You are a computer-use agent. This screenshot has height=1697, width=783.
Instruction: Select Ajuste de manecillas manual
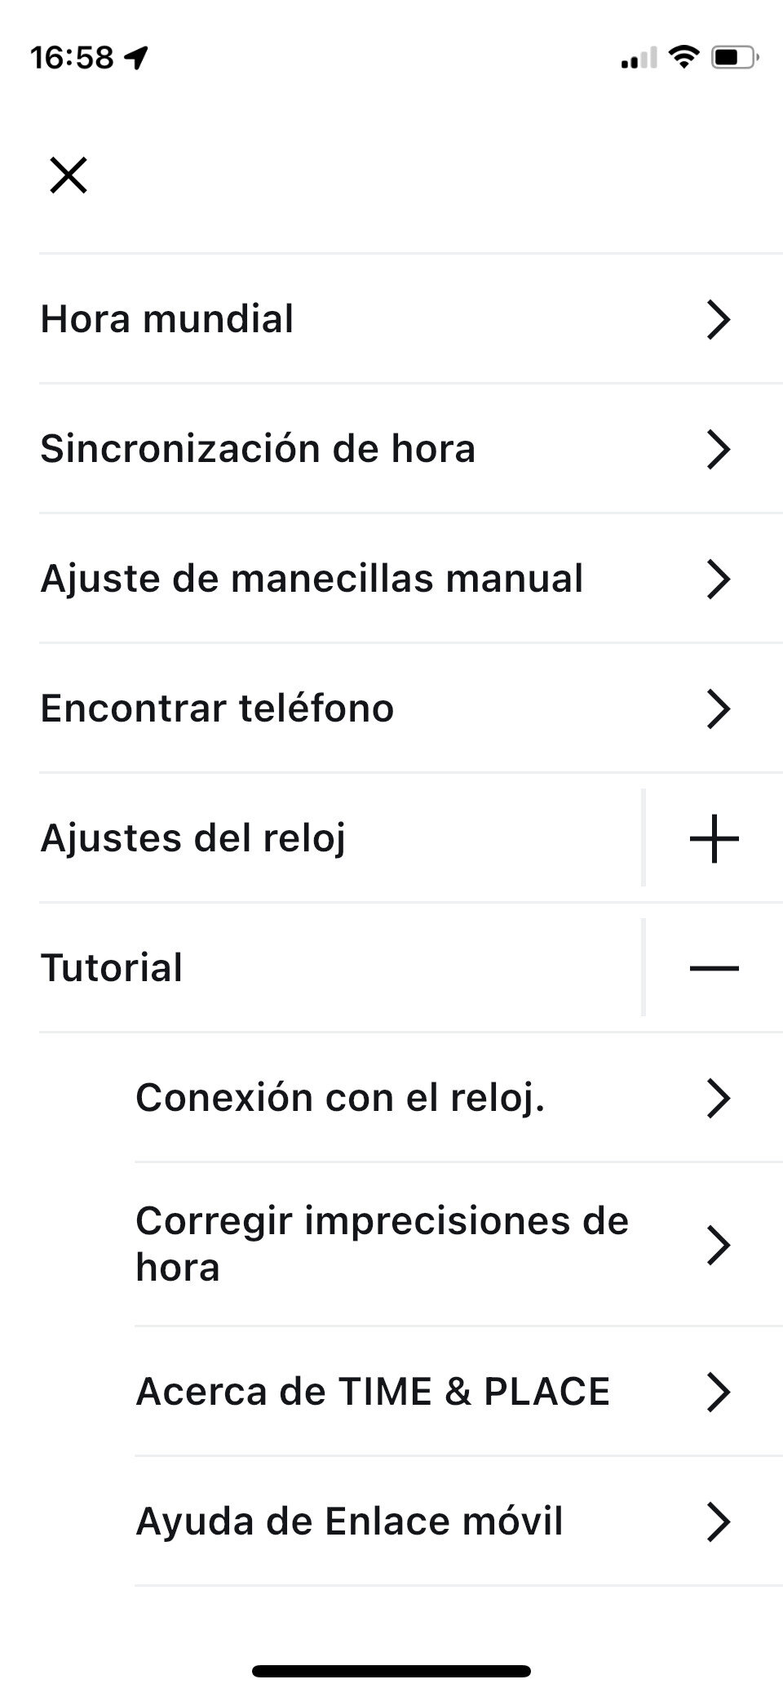pos(312,579)
